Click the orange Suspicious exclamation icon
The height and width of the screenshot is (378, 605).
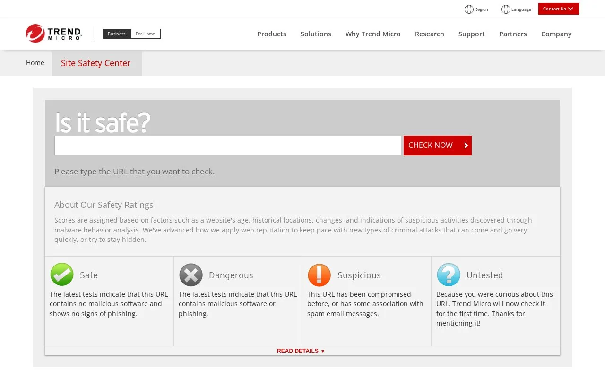320,275
